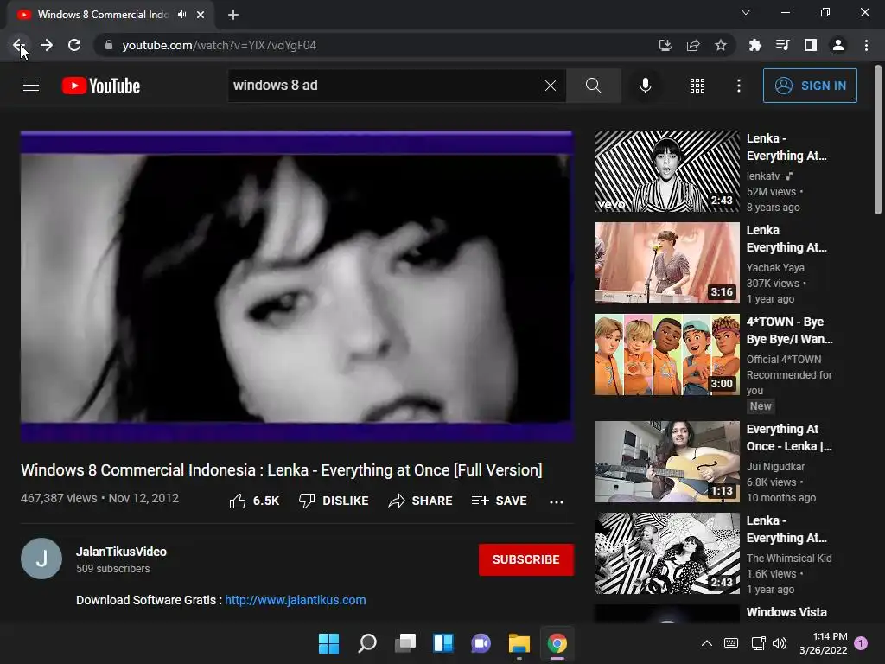This screenshot has height=664, width=885.
Task: Bookmark this tab with star icon
Action: coord(721,45)
